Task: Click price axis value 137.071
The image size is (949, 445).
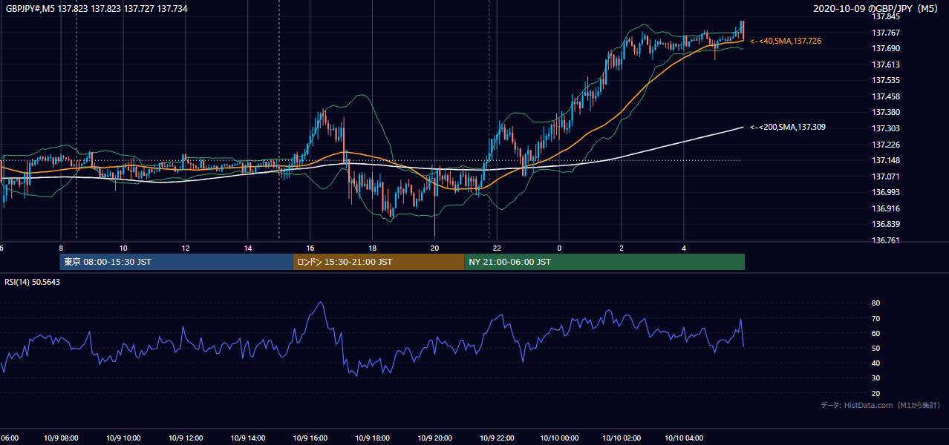Action: tap(887, 177)
